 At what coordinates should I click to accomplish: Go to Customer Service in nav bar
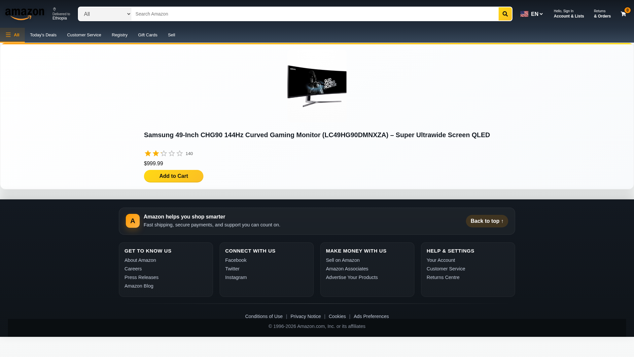(84, 35)
